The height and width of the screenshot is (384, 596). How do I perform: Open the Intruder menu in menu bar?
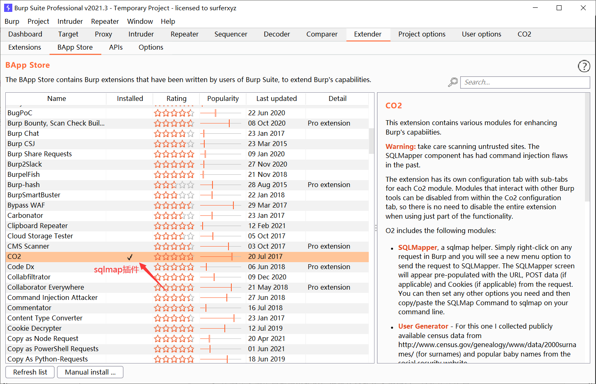click(x=70, y=21)
